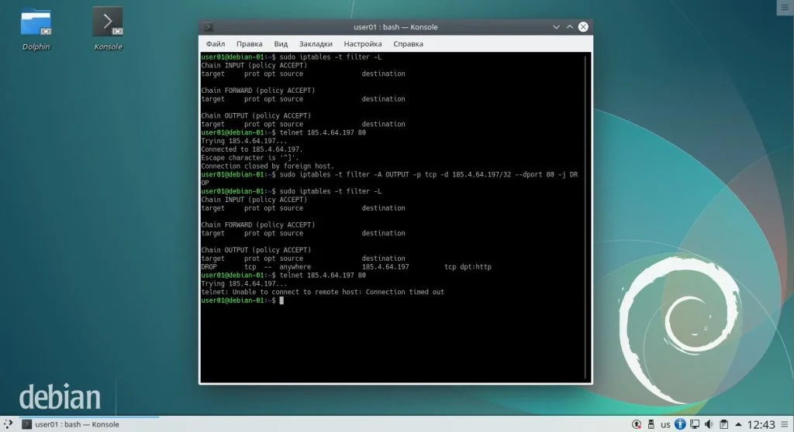Screen dimensions: 794x432
Task: Expand hidden system tray icons
Action: (x=738, y=424)
